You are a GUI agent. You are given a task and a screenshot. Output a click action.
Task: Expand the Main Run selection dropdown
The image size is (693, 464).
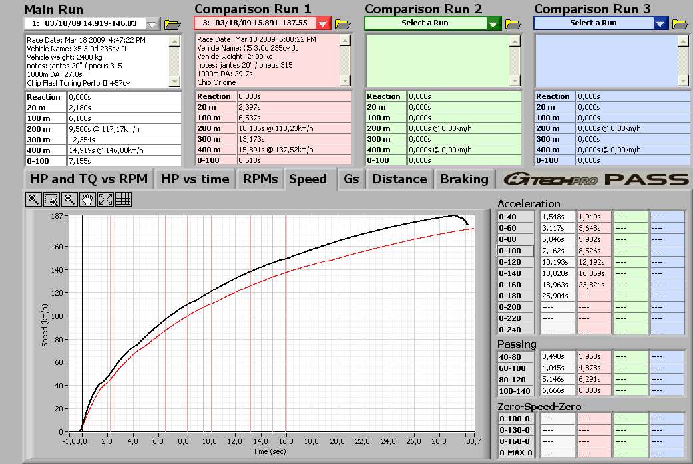(153, 25)
